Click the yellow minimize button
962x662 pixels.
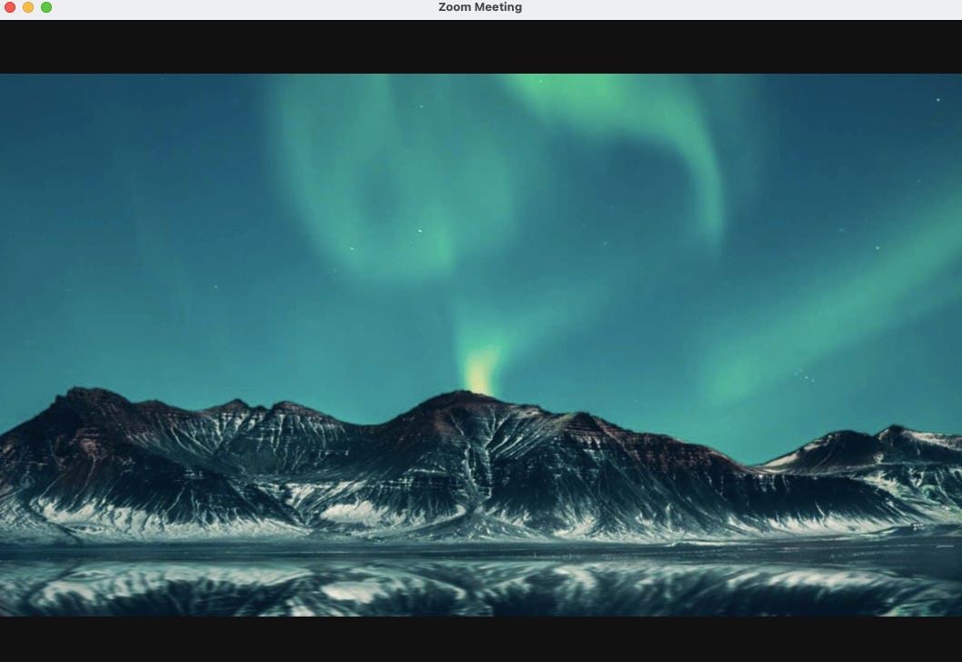(x=28, y=7)
